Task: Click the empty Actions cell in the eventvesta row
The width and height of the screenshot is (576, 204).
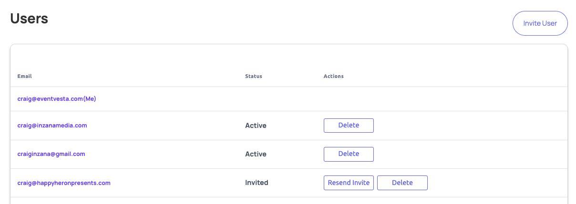Action: click(443, 99)
